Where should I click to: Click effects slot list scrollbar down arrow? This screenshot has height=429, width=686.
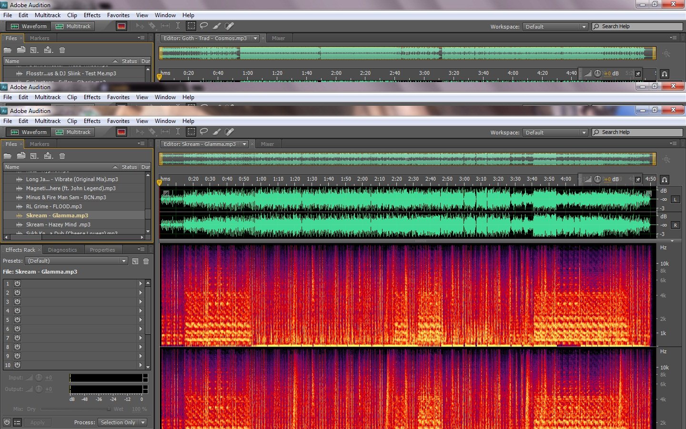click(148, 367)
